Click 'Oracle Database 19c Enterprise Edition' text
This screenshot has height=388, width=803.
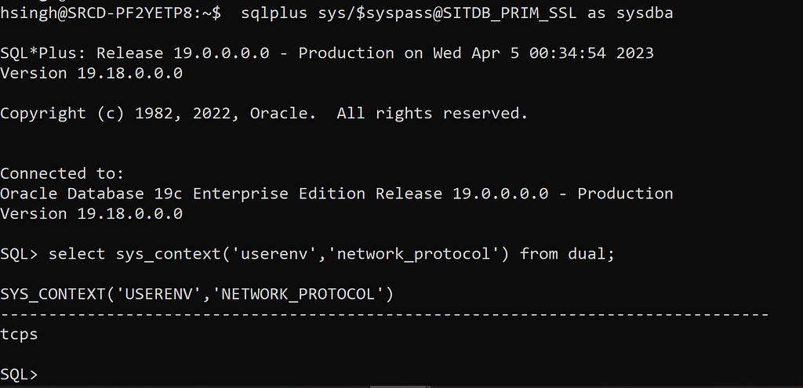pyautogui.click(x=183, y=194)
